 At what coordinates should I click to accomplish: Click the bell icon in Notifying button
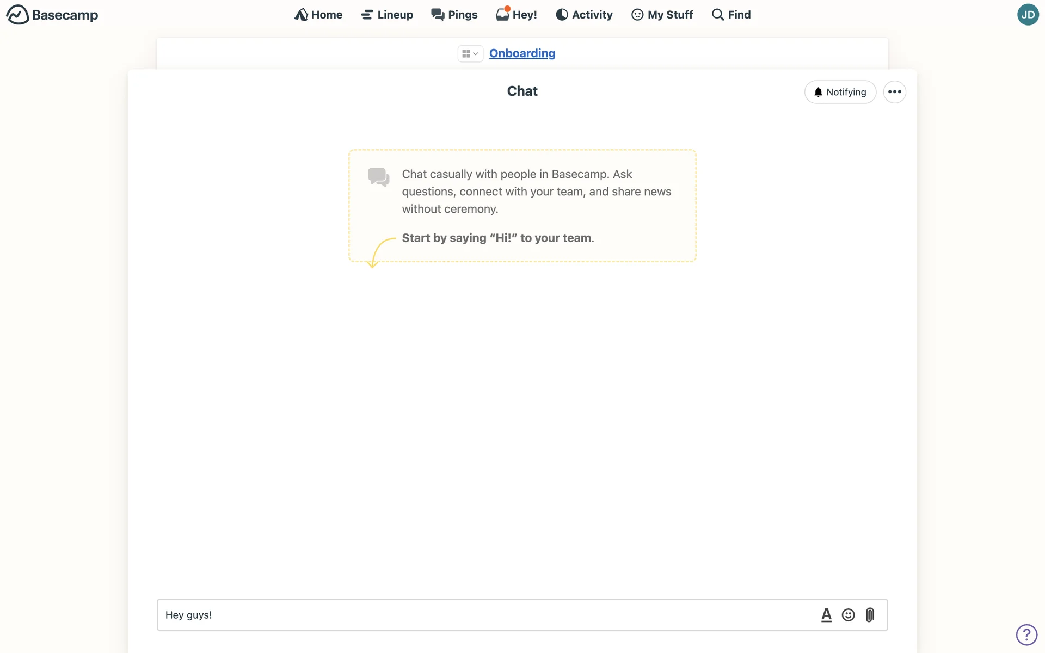(818, 92)
